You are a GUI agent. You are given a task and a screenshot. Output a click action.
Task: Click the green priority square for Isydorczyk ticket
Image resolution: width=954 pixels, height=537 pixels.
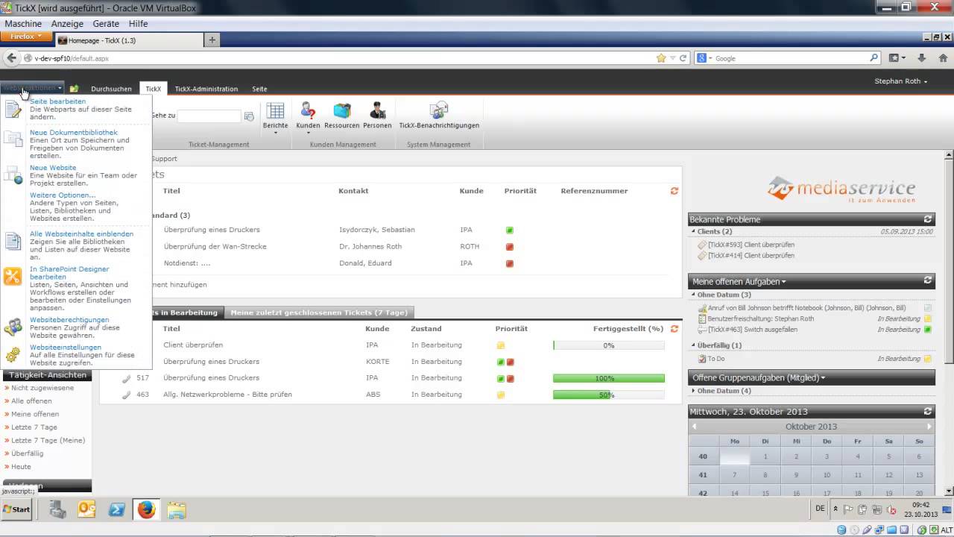click(x=510, y=230)
